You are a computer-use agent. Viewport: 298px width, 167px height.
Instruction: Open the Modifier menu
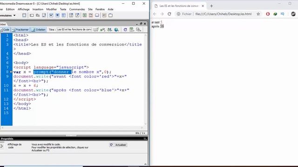pos(52,9)
